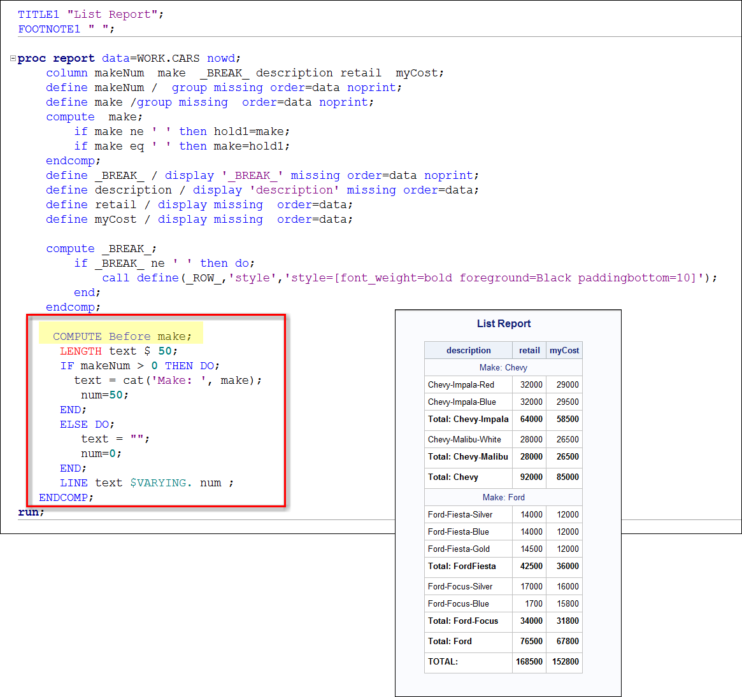The height and width of the screenshot is (697, 742).
Task: Click the retail column header
Action: 529,350
